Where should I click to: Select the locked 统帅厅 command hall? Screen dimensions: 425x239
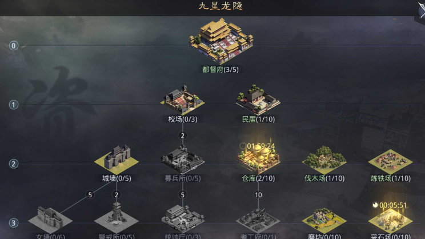[x=182, y=219]
